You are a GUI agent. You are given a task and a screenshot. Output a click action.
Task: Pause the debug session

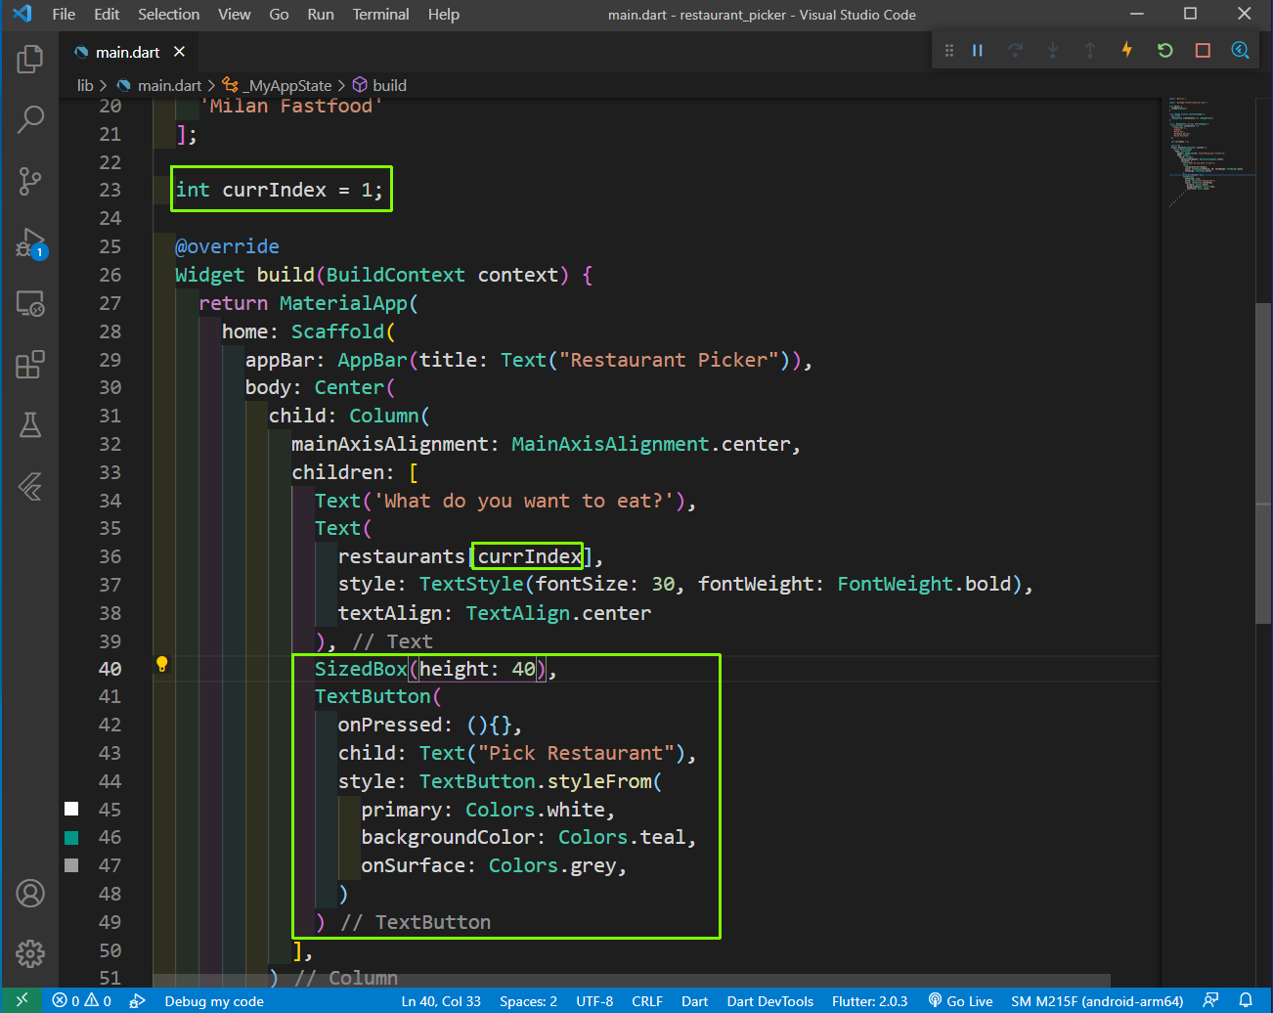977,50
